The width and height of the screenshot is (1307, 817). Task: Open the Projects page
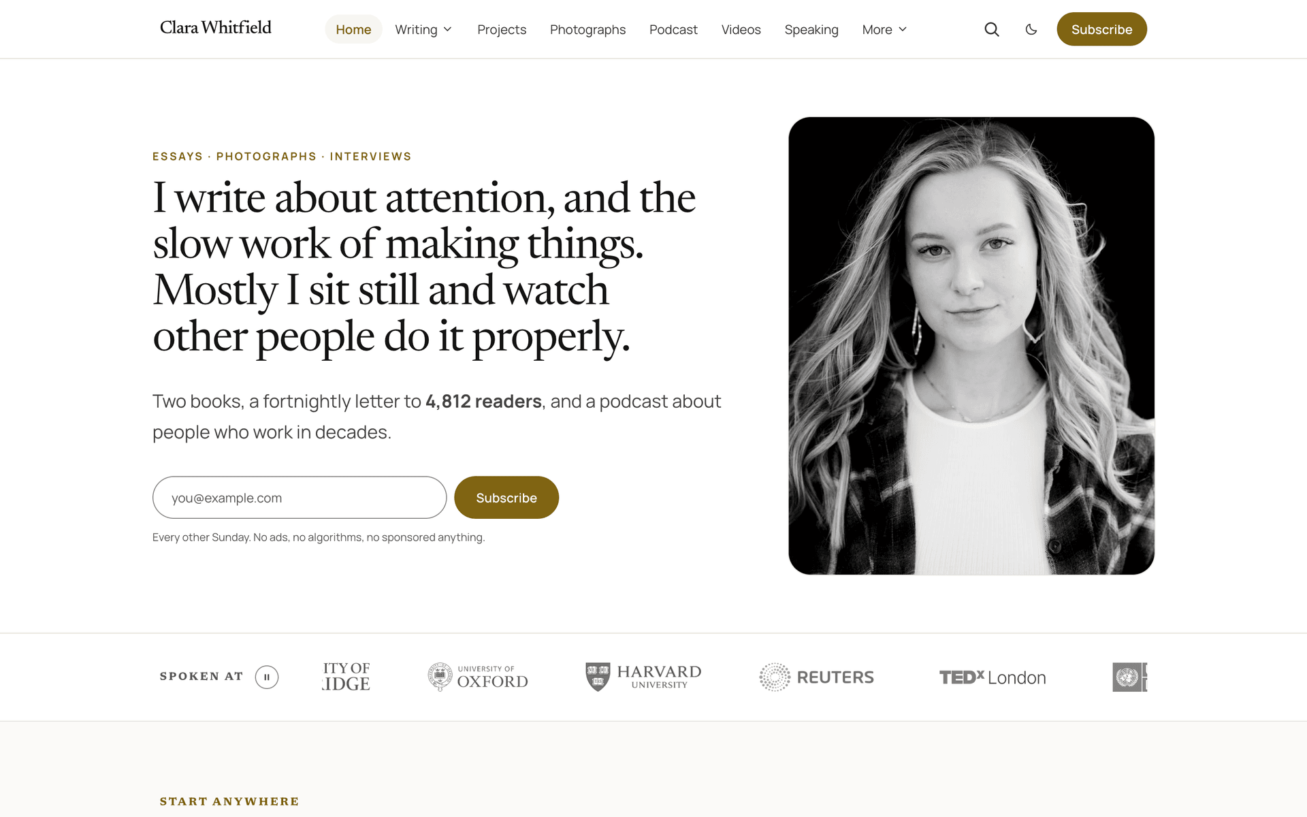502,29
